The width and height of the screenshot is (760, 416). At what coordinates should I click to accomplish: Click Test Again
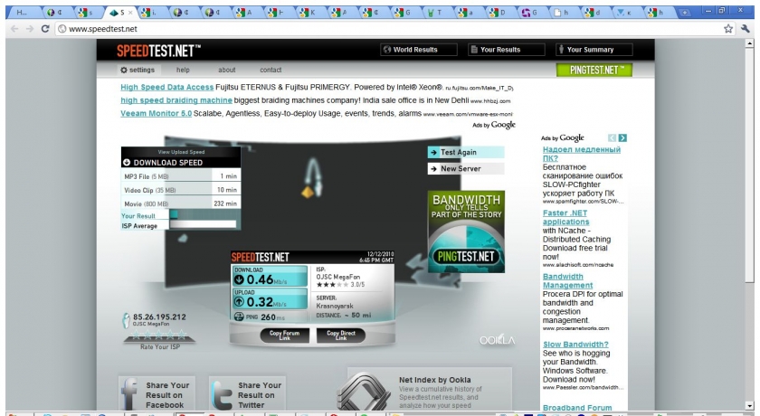466,152
